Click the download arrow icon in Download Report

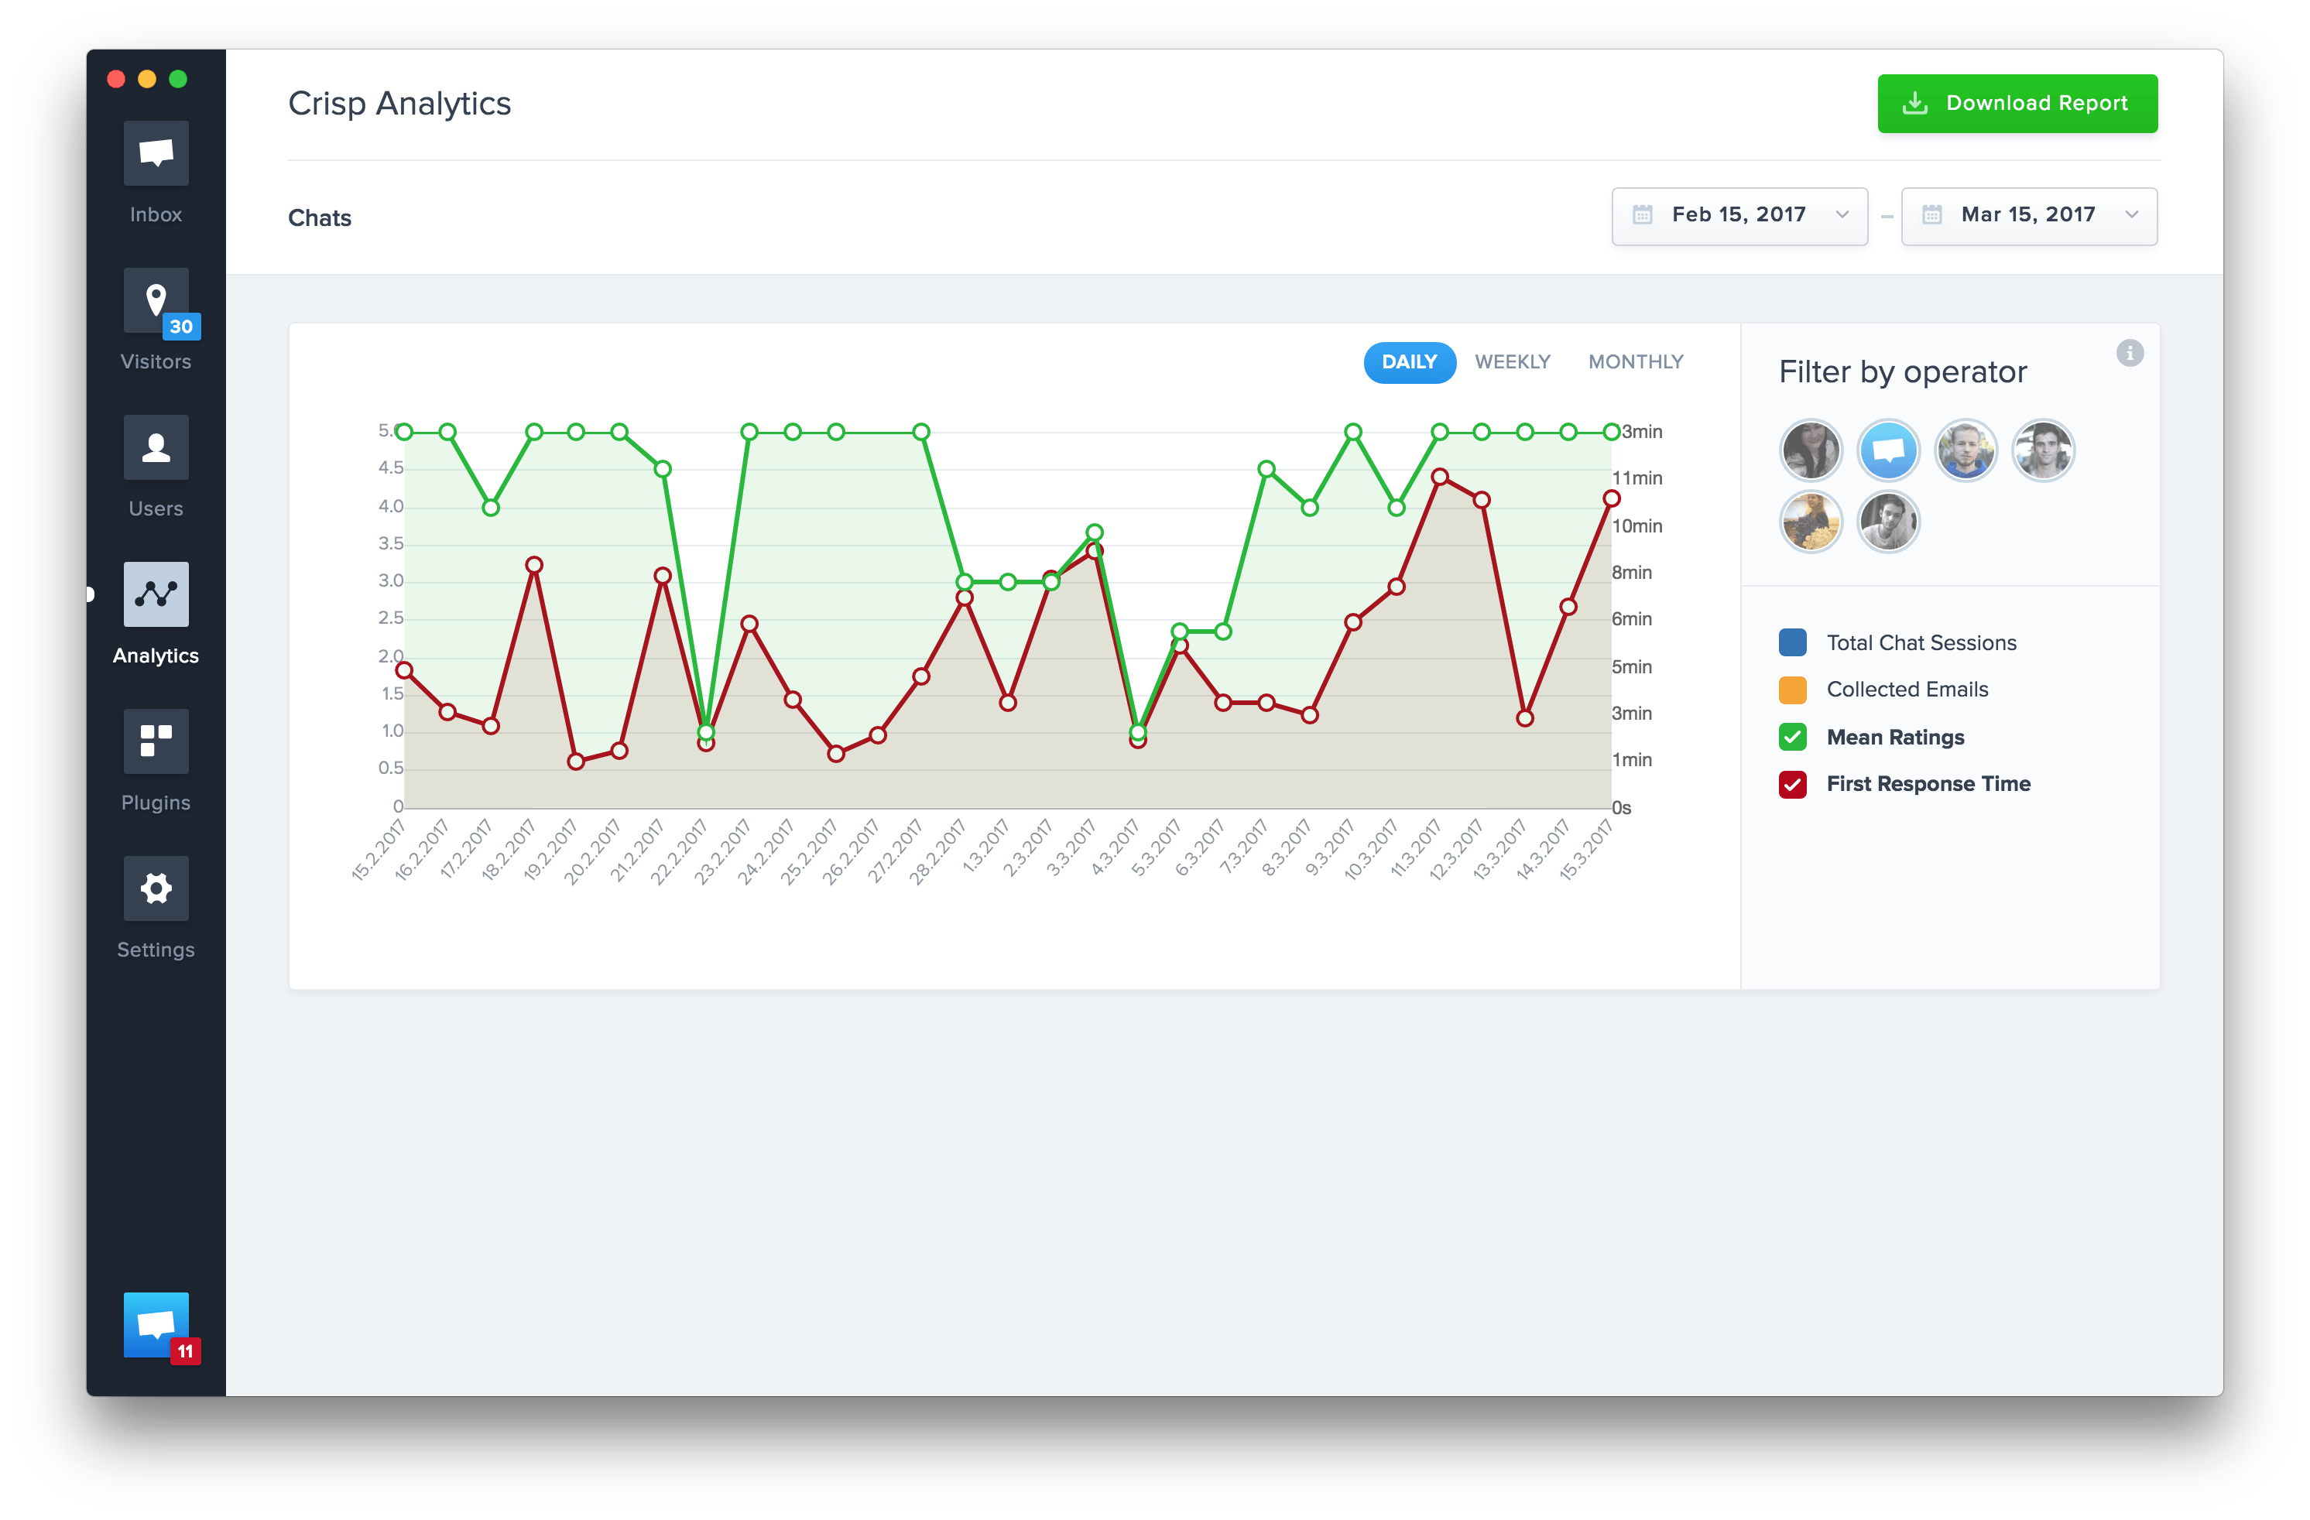1915,103
